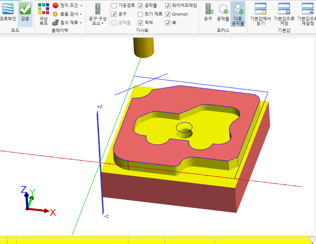Click the circular hole in the pocket
Viewport: 316px width, 244px height.
tap(184, 130)
